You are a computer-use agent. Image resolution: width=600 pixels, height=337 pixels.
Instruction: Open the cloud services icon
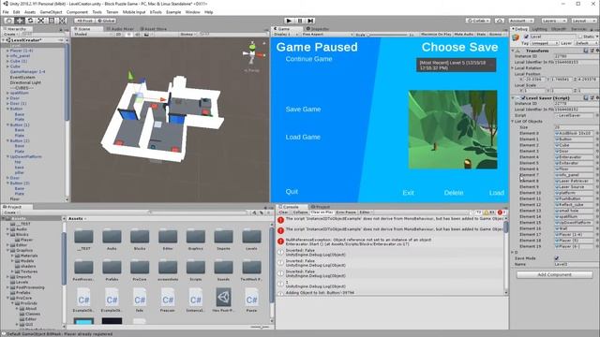(x=500, y=21)
